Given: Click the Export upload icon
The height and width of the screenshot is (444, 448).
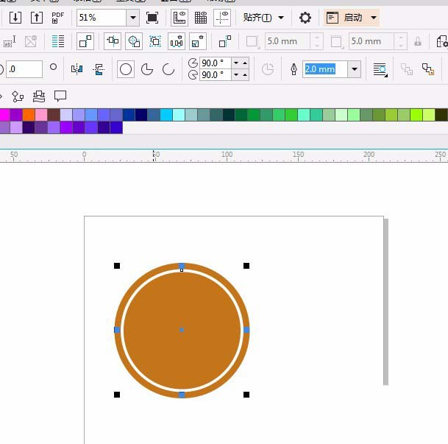Looking at the screenshot, I should [x=37, y=18].
